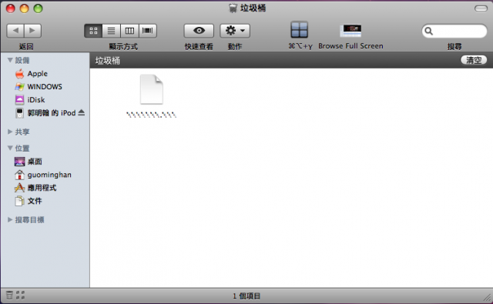The image size is (493, 304).
Task: Click the Windows flag icon in sidebar
Action: tap(19, 87)
